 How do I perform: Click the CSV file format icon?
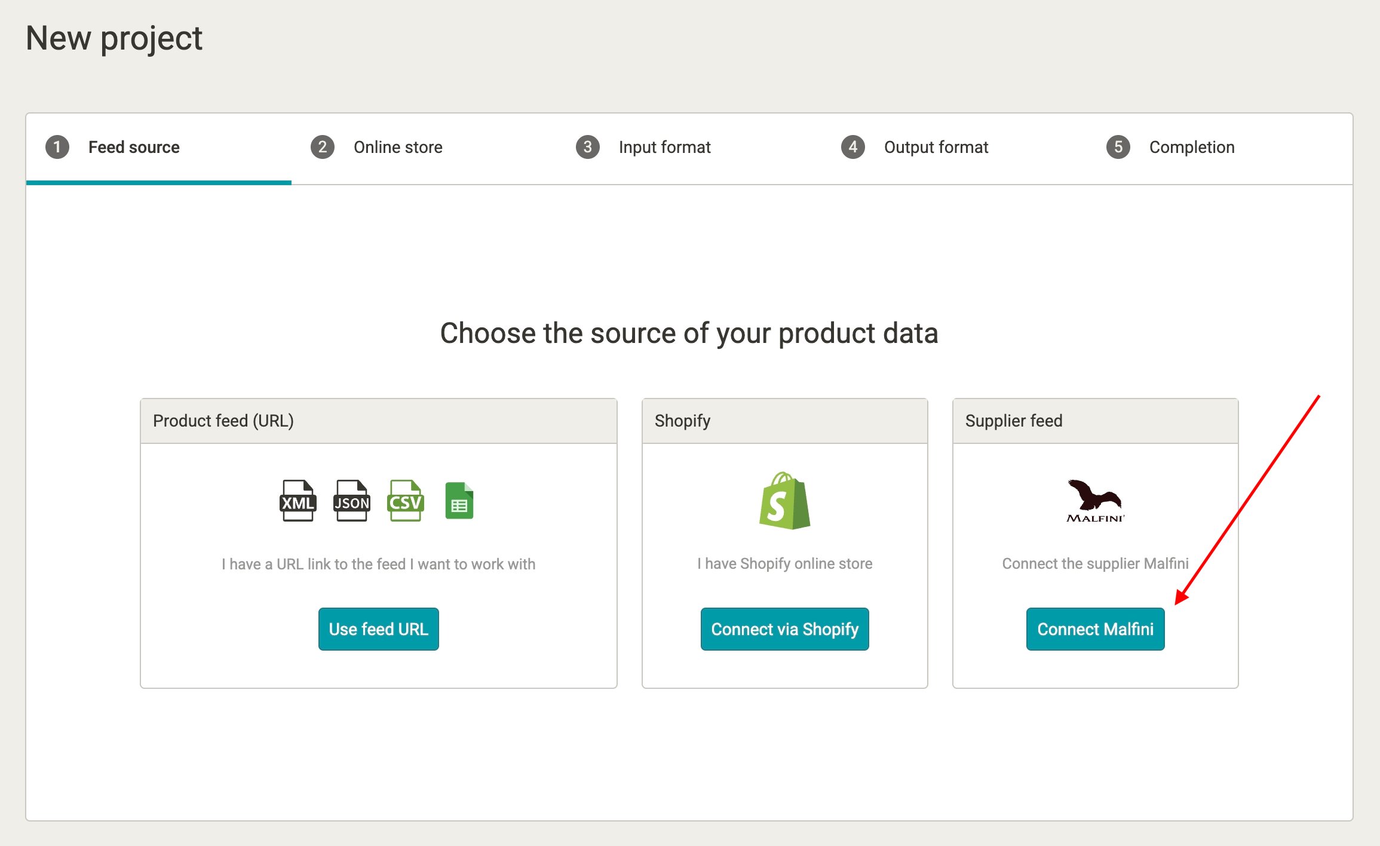(x=406, y=501)
